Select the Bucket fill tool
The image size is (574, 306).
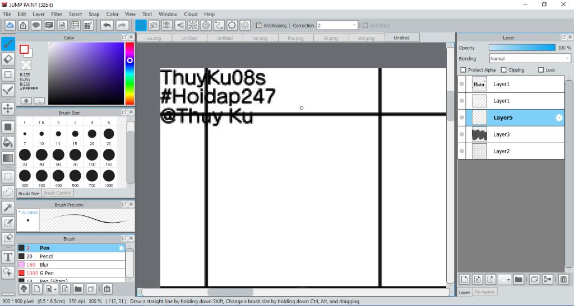[x=8, y=143]
